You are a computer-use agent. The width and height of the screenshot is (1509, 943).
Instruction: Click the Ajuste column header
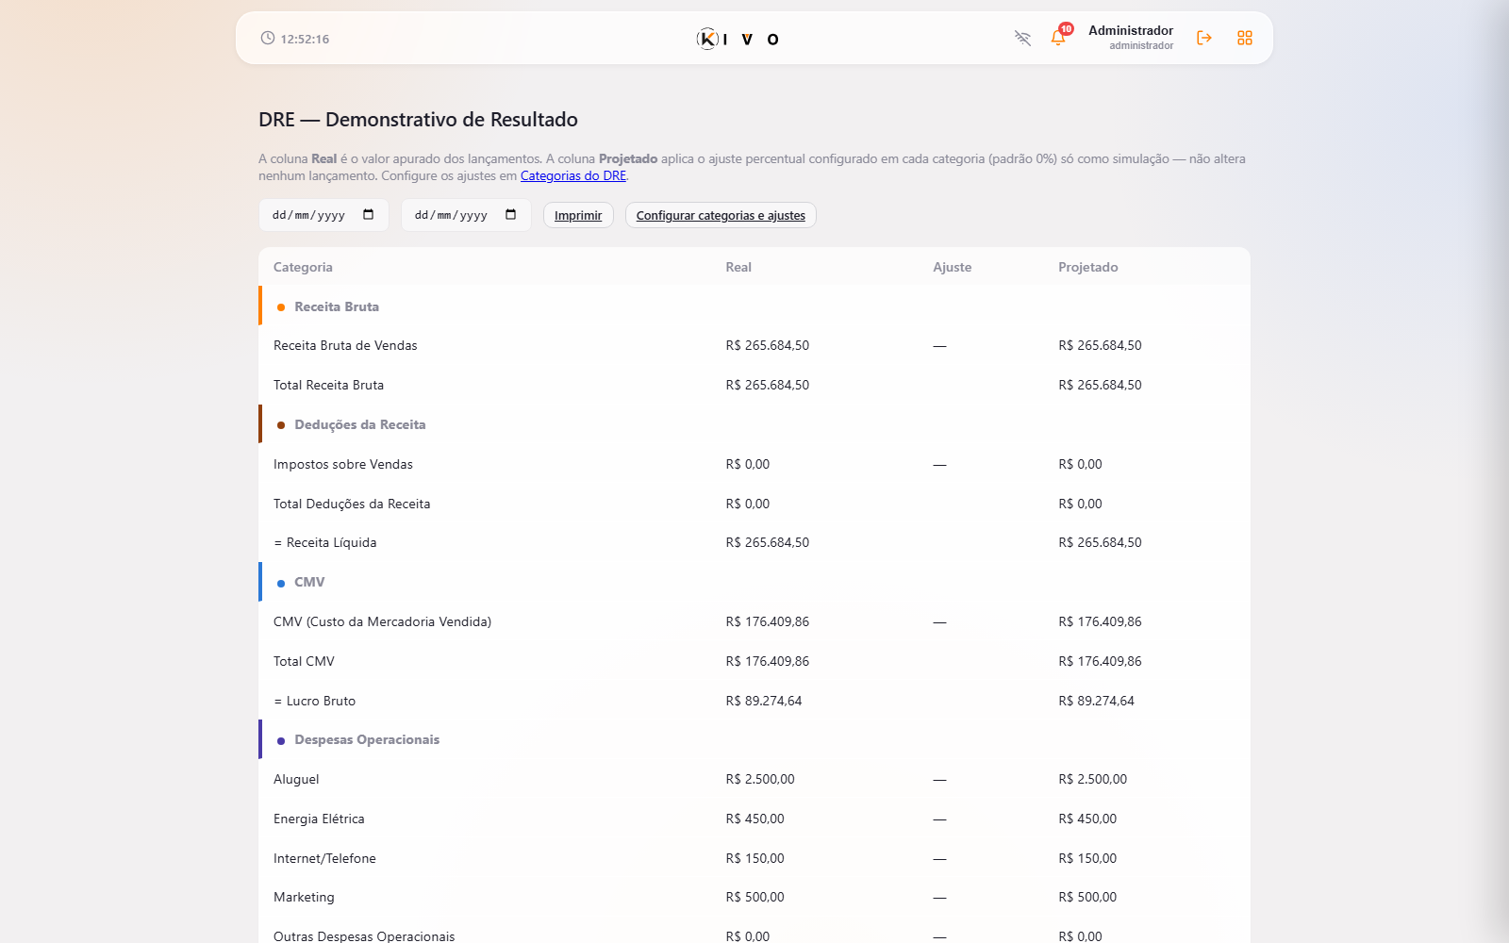[x=953, y=267]
